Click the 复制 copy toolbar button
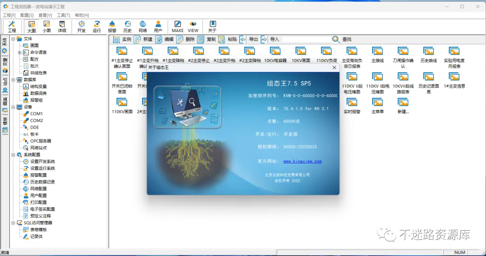The image size is (486, 256). 207,39
